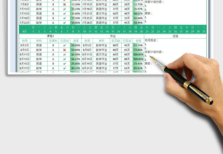Click the green checkmark in the 8月17日 row

click(x=64, y=68)
